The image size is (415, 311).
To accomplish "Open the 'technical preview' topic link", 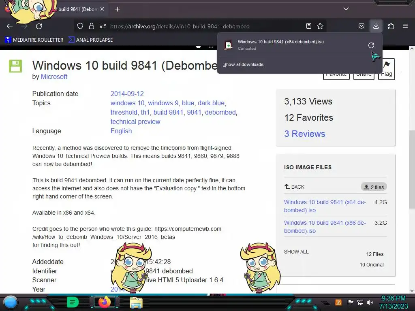I will pos(135,121).
